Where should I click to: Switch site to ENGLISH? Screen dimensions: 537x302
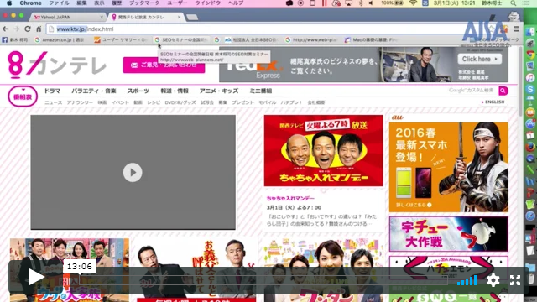point(493,102)
